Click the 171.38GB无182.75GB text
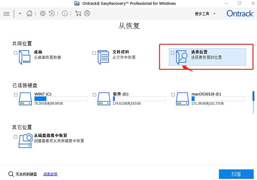 point(208,103)
